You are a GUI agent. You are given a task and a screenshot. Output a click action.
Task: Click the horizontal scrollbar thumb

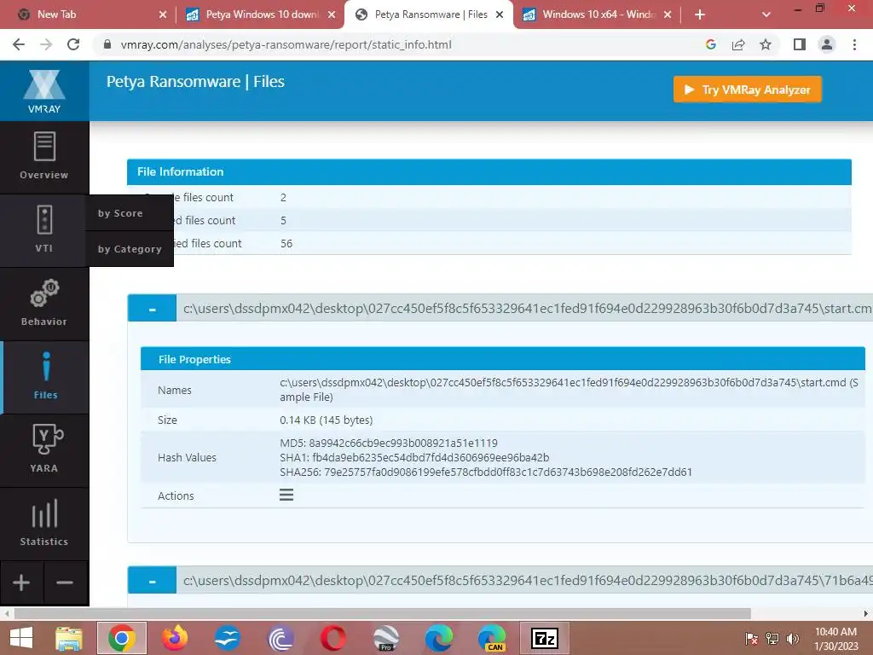pyautogui.click(x=383, y=613)
